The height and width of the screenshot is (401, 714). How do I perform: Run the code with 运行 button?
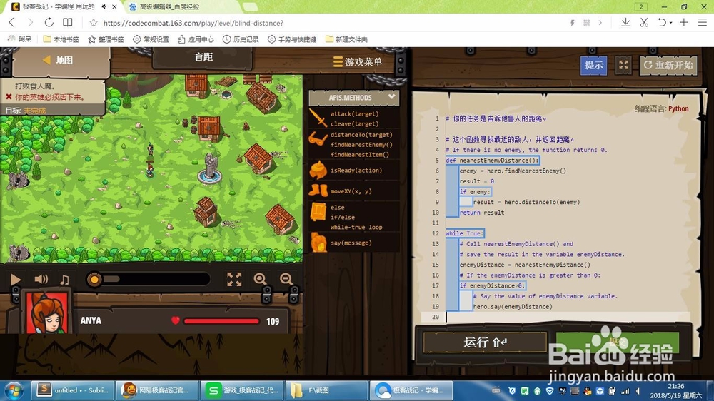point(485,342)
